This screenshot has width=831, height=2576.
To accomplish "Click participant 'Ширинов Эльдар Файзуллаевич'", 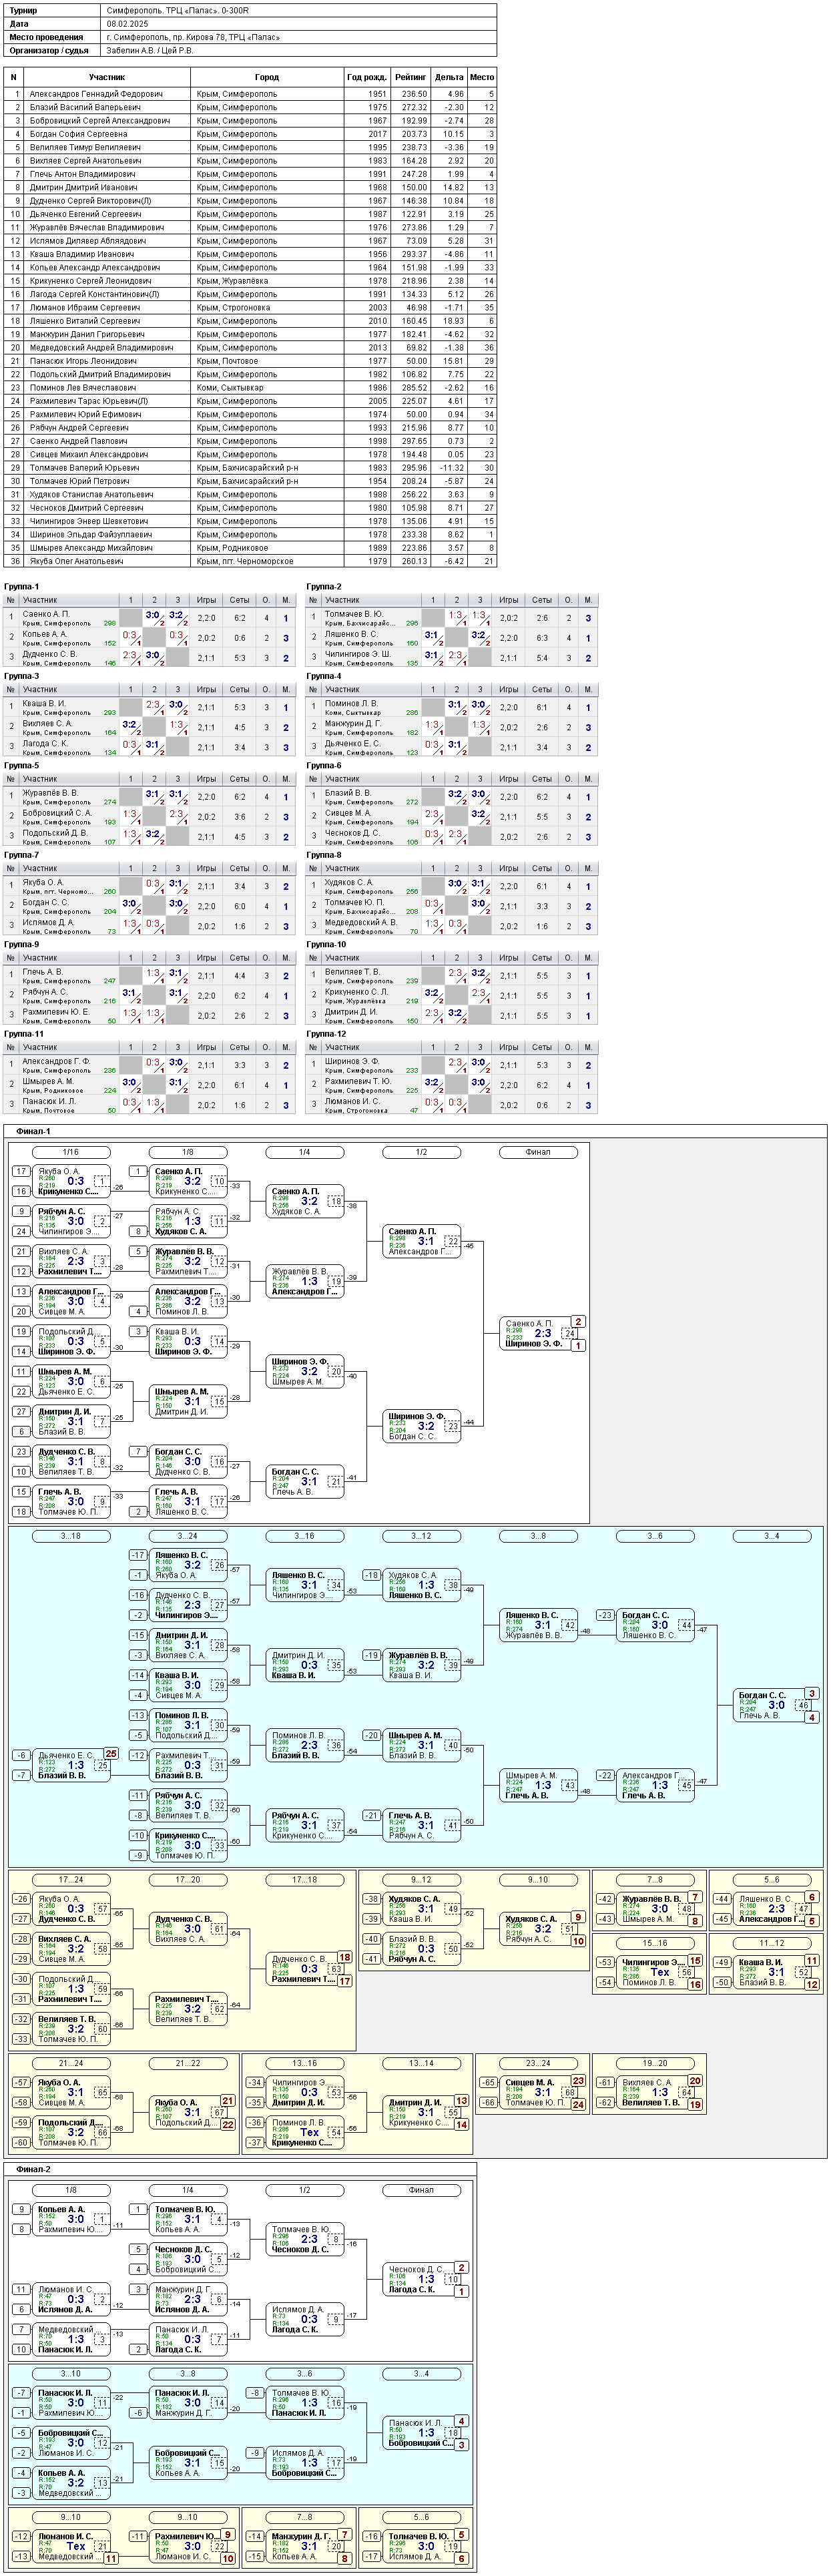I will coord(90,534).
